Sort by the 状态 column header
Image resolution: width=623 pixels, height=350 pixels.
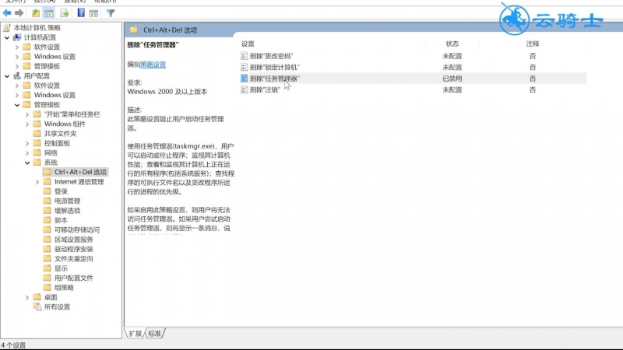click(x=452, y=44)
